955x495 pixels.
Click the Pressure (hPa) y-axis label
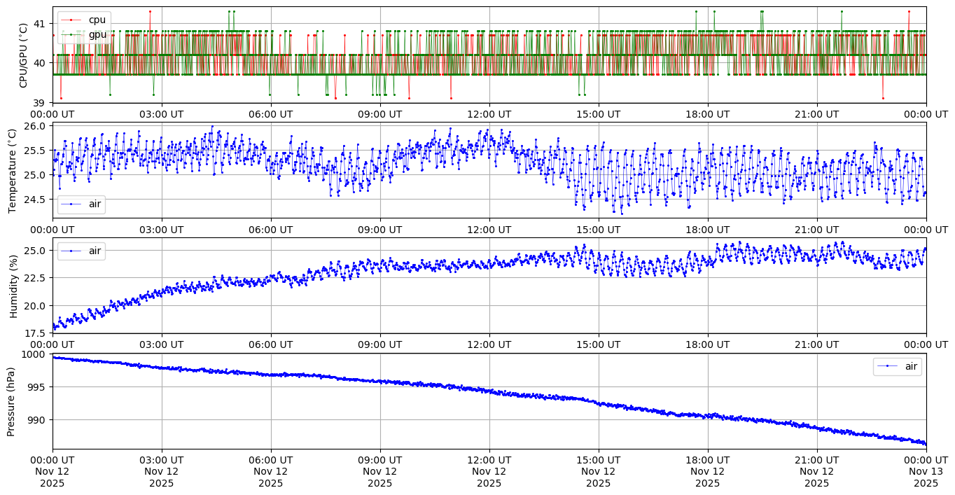coord(12,401)
